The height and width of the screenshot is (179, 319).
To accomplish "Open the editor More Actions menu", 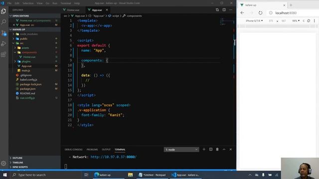I will (x=230, y=10).
